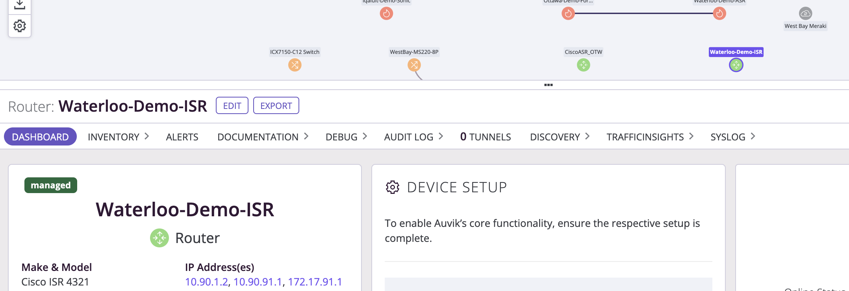Open the 0 TUNNELS tab
Screen dimensions: 849x291
click(486, 137)
